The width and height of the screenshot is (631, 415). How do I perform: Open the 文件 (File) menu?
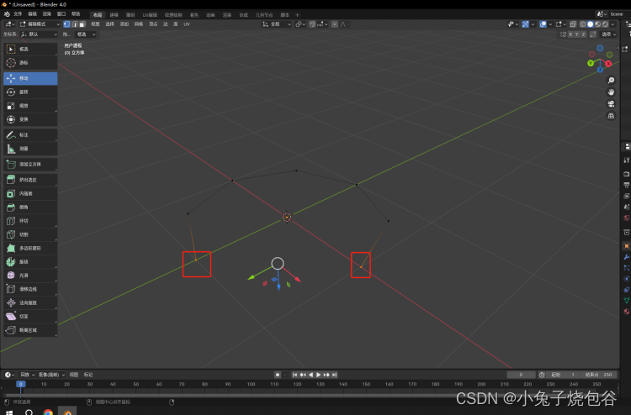[x=18, y=14]
